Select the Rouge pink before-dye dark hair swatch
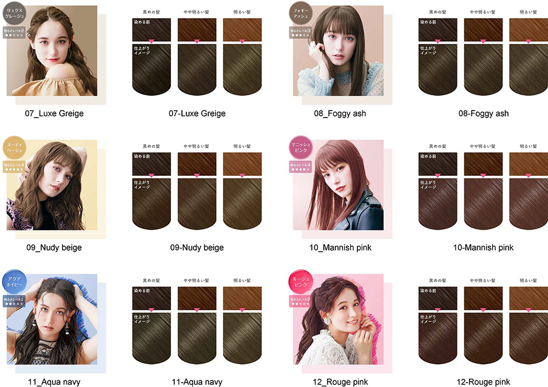Viewport: 548px width, 387px height. pyautogui.click(x=438, y=298)
